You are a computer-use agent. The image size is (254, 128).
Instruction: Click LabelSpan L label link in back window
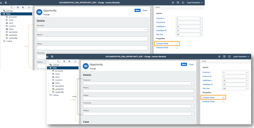tap(161, 27)
